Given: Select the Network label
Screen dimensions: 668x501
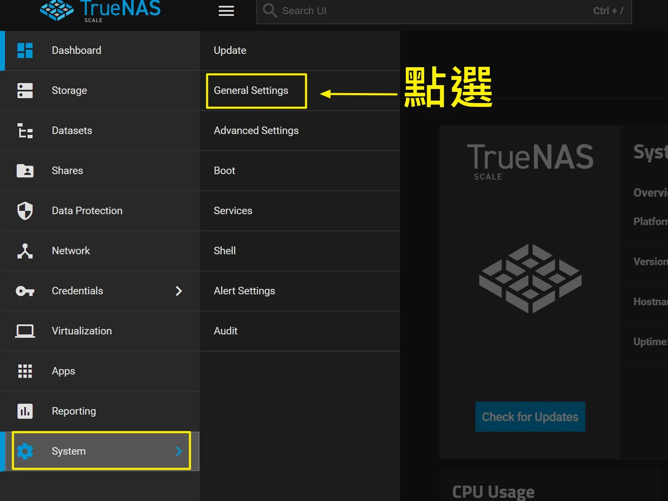Looking at the screenshot, I should point(71,251).
